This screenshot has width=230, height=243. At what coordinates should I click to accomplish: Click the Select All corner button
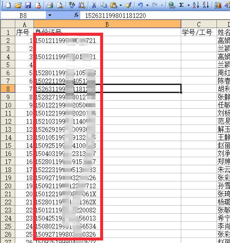tap(8, 24)
